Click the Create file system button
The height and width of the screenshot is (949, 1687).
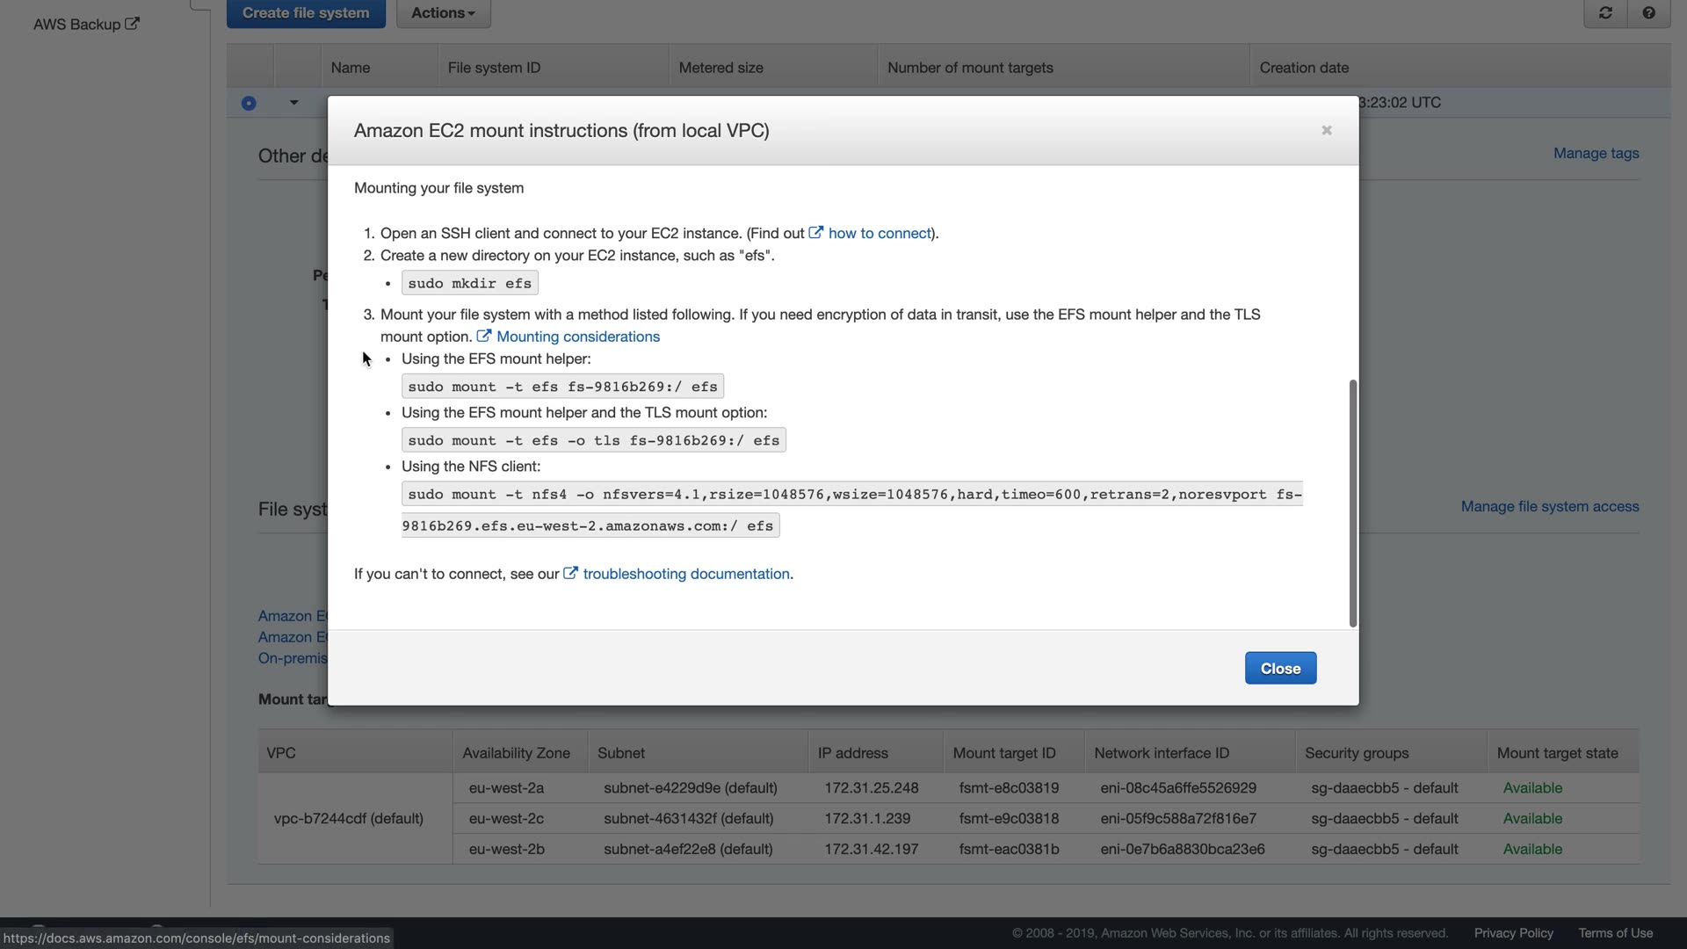click(x=306, y=13)
